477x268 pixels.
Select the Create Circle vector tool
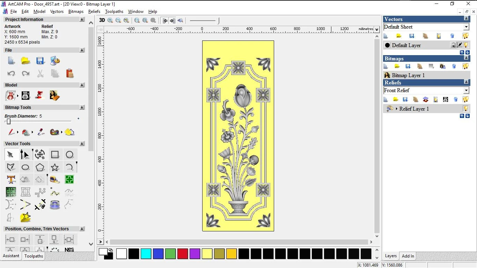tap(69, 155)
